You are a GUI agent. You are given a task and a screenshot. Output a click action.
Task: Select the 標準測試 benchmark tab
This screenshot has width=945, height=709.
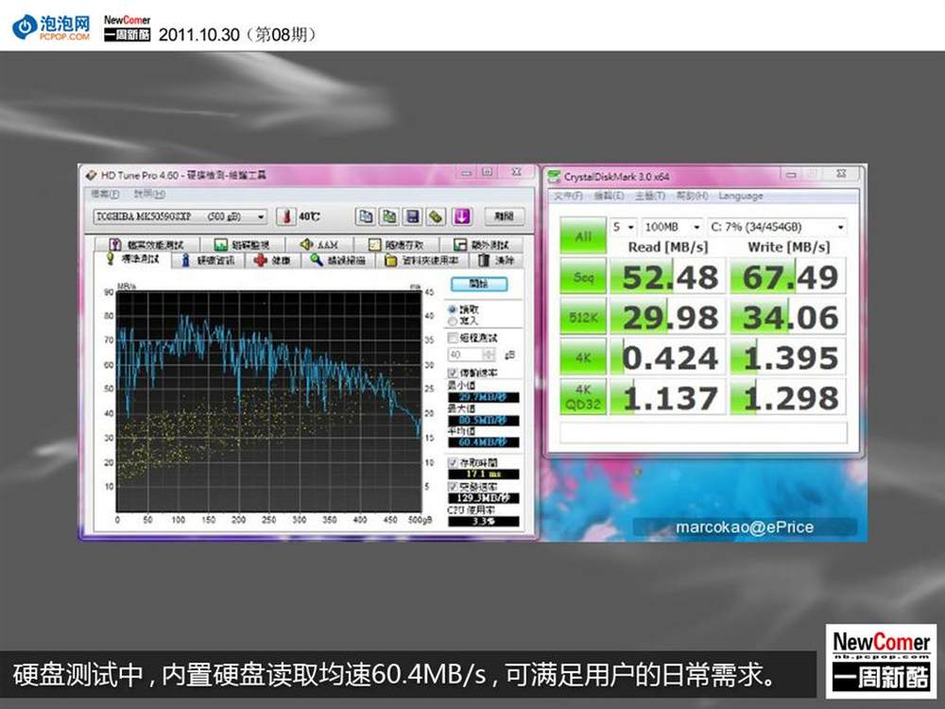tap(132, 259)
